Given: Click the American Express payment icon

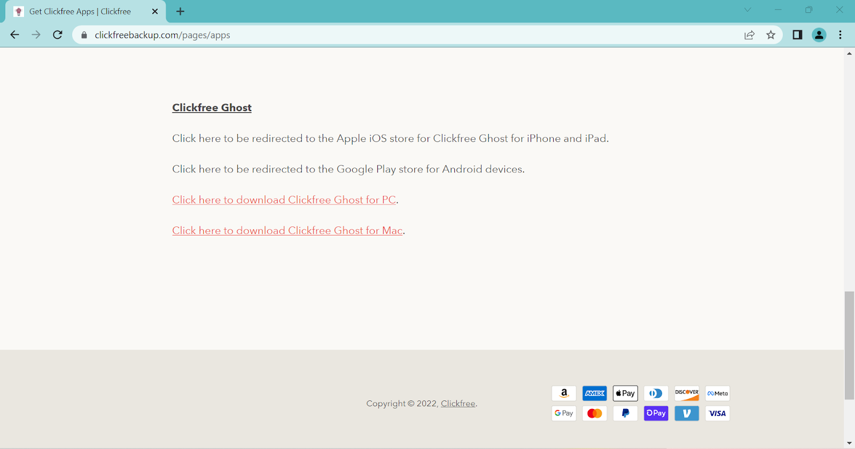Looking at the screenshot, I should click(x=595, y=393).
